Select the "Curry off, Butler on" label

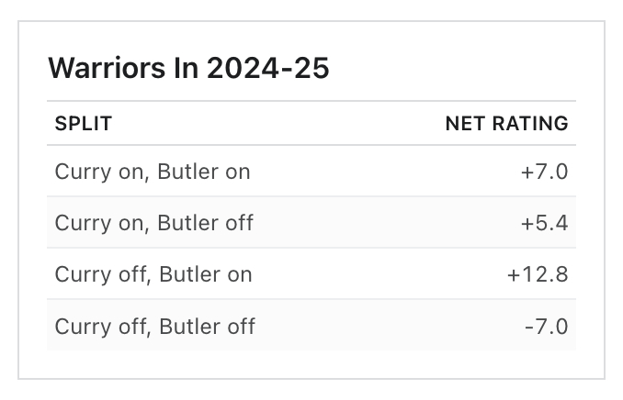coord(153,274)
